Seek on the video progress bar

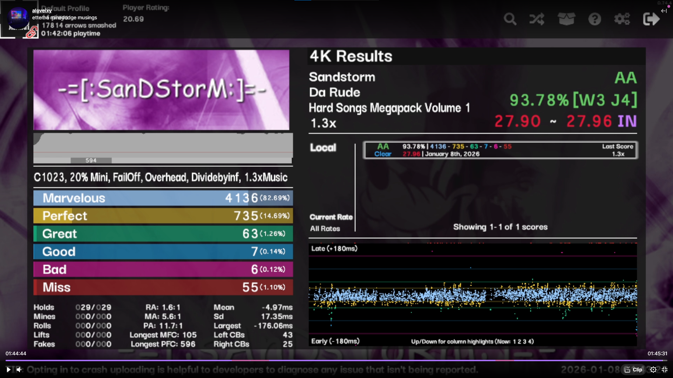(x=336, y=360)
